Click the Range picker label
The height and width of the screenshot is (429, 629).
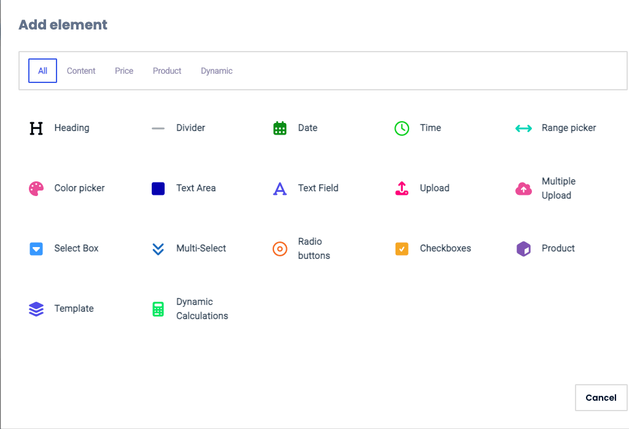point(569,128)
